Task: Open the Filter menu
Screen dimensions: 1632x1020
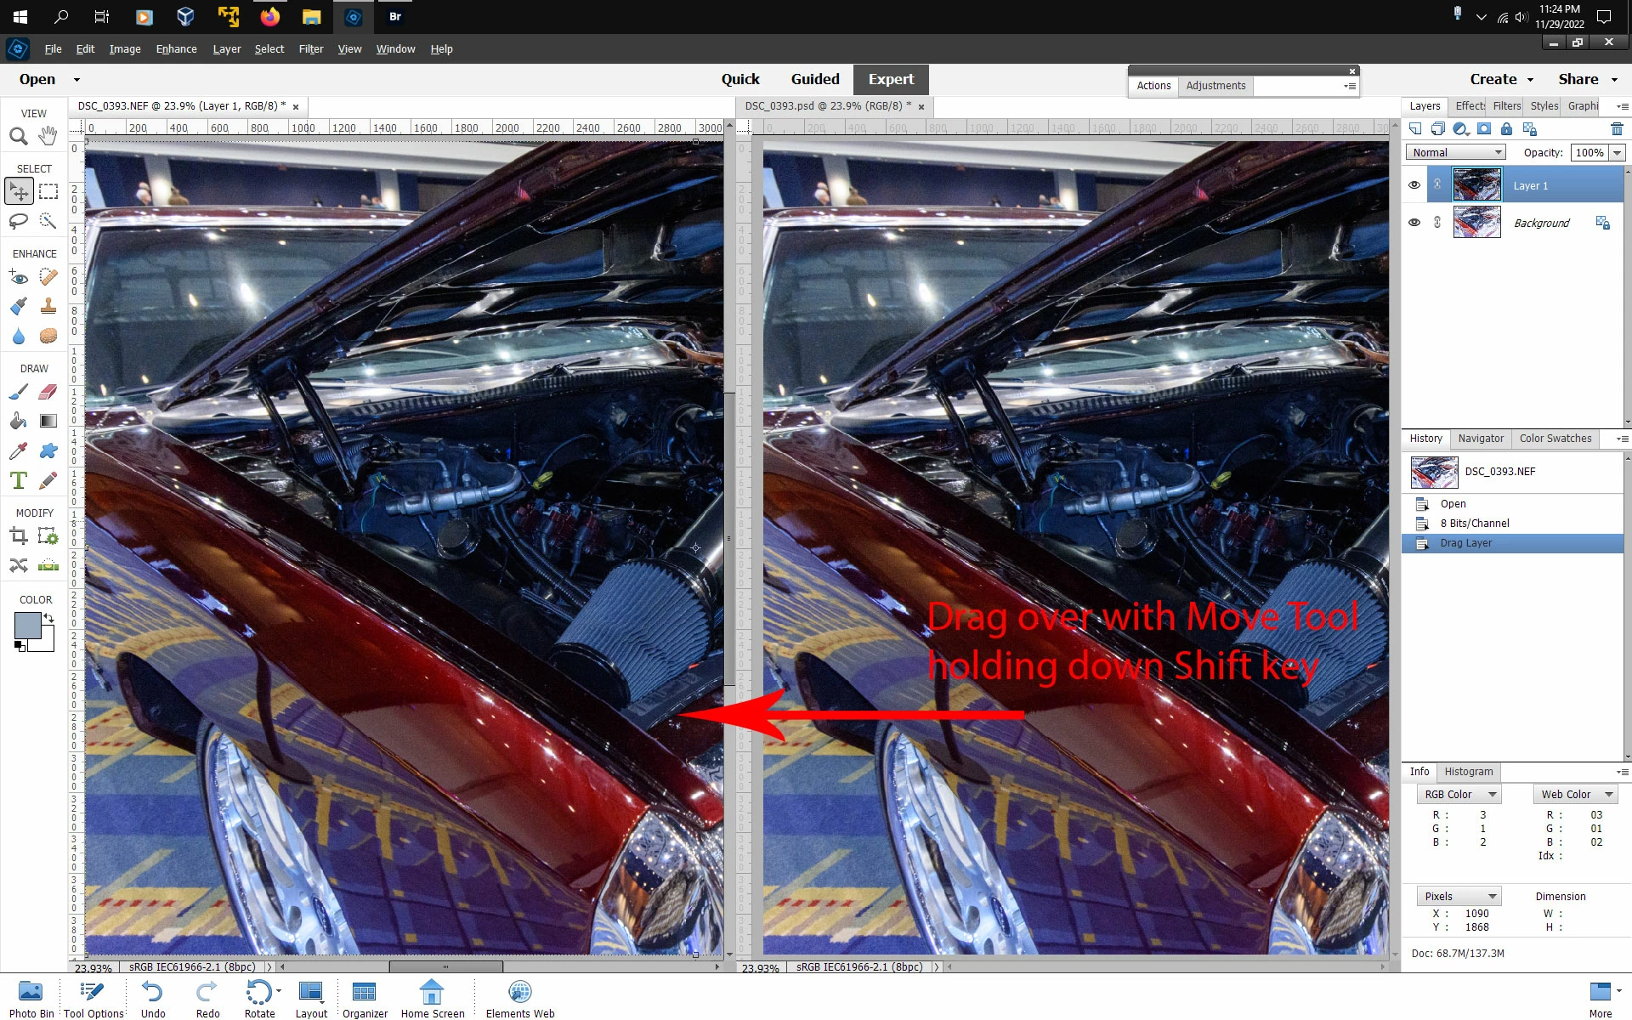Action: click(x=310, y=49)
